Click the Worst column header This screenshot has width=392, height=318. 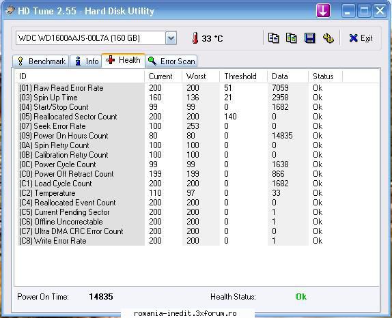point(201,76)
